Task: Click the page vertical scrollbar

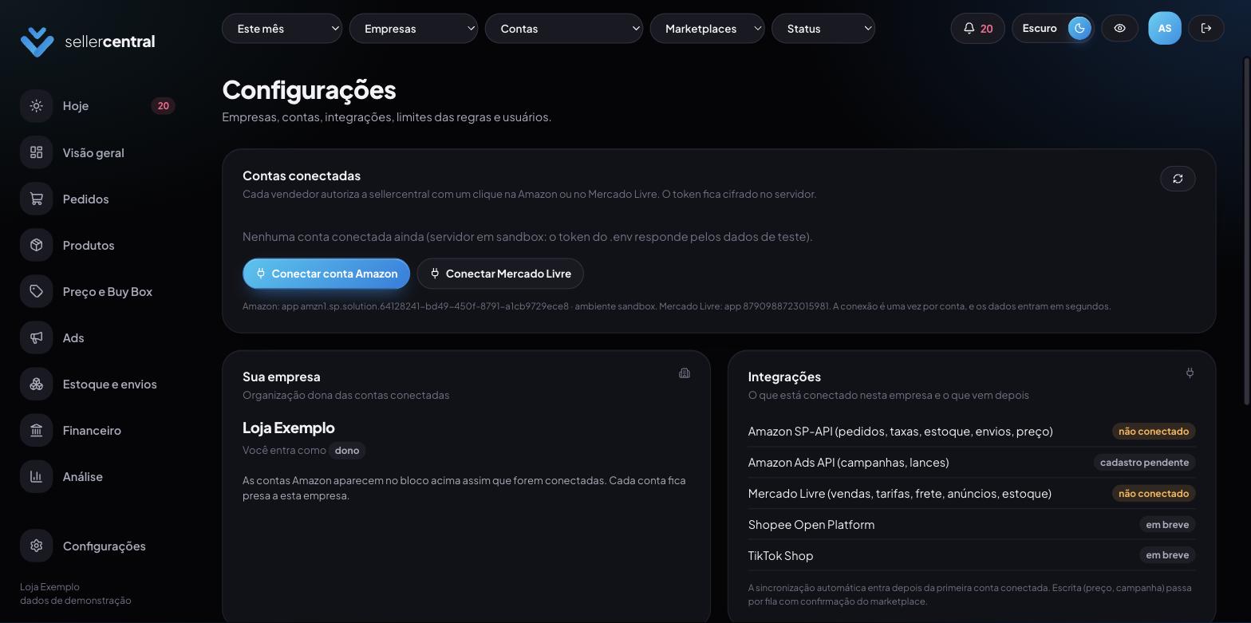Action: (x=1247, y=231)
